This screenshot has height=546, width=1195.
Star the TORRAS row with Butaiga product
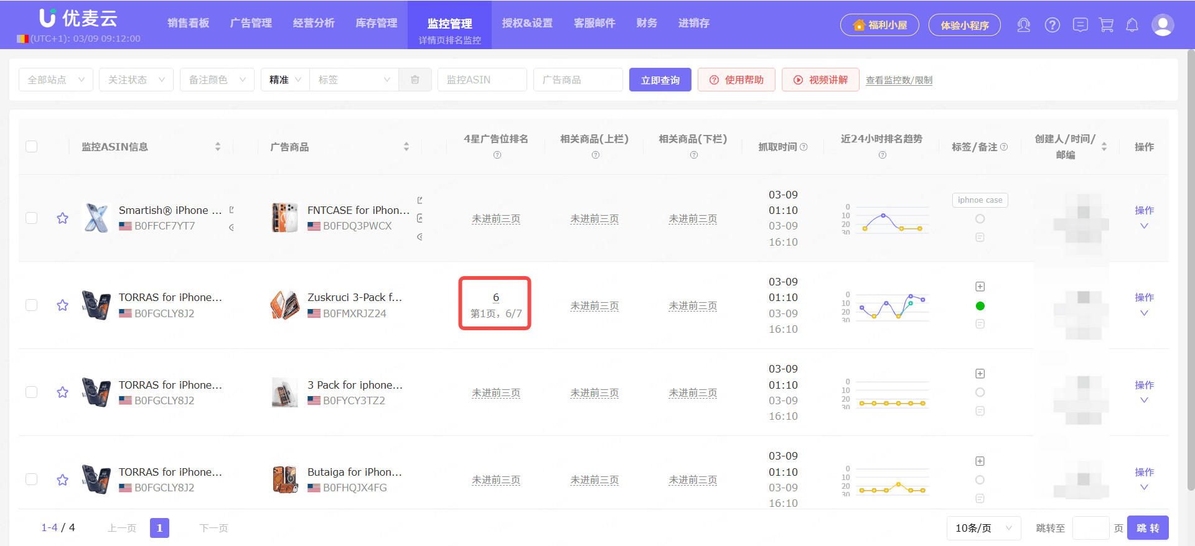click(62, 479)
